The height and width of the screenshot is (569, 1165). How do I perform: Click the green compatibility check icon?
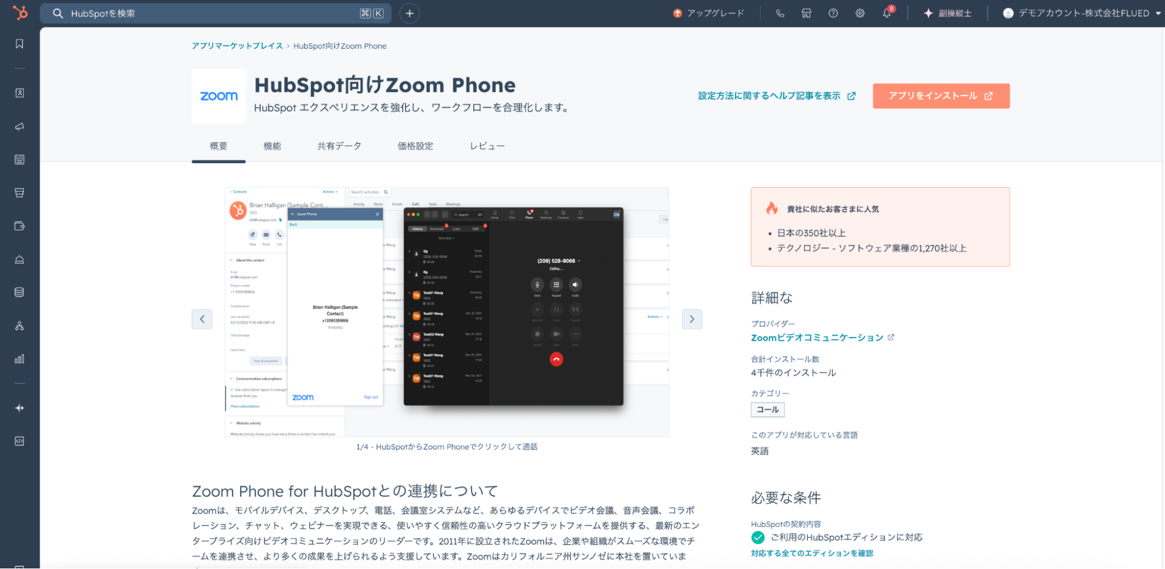point(758,538)
